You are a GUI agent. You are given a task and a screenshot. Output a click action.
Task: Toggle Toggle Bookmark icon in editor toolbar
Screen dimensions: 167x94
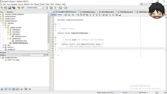[x=100, y=15]
